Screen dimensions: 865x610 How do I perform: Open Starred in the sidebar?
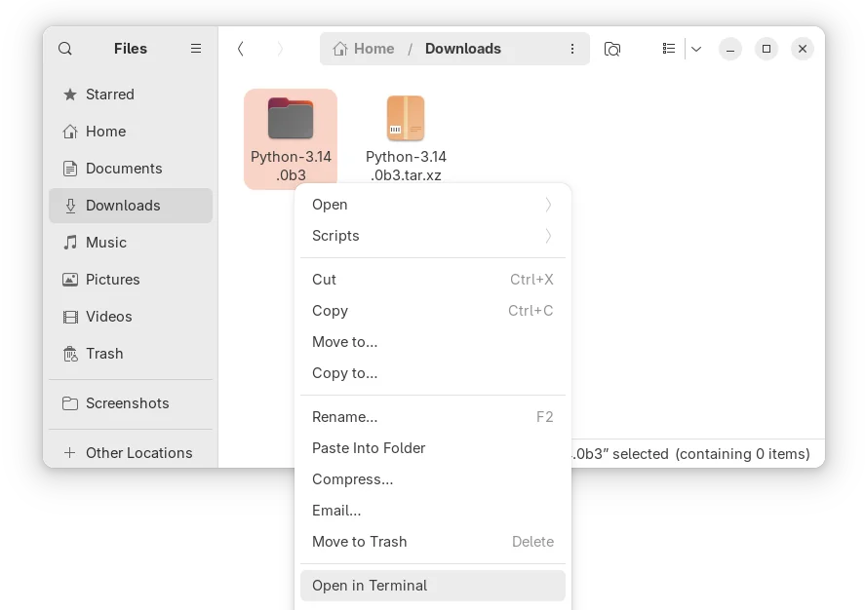pos(110,95)
